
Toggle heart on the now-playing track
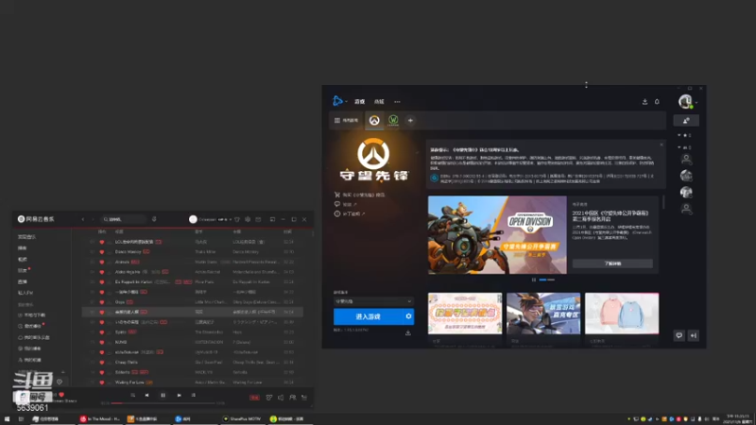coord(61,395)
